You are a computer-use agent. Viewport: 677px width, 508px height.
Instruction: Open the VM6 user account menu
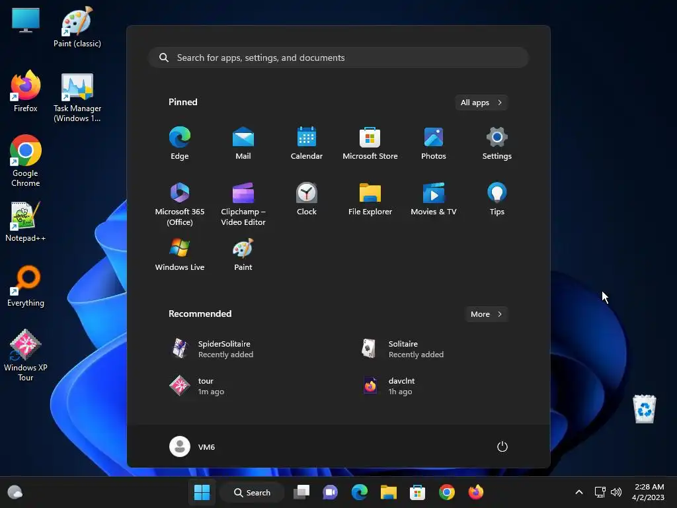(x=192, y=446)
